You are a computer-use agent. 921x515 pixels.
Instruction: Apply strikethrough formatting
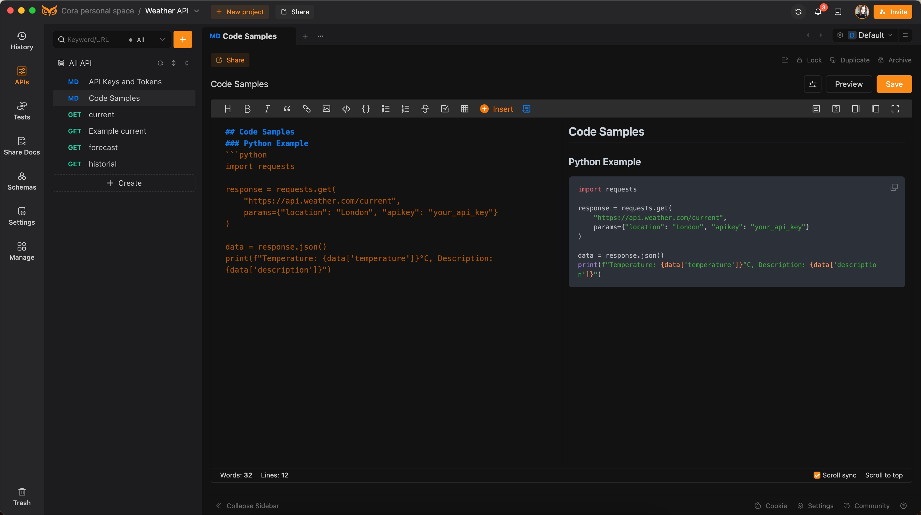(425, 109)
